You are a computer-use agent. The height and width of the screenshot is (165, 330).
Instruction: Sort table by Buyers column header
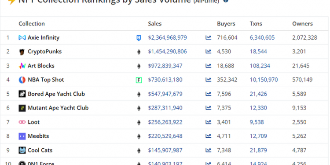[226, 24]
